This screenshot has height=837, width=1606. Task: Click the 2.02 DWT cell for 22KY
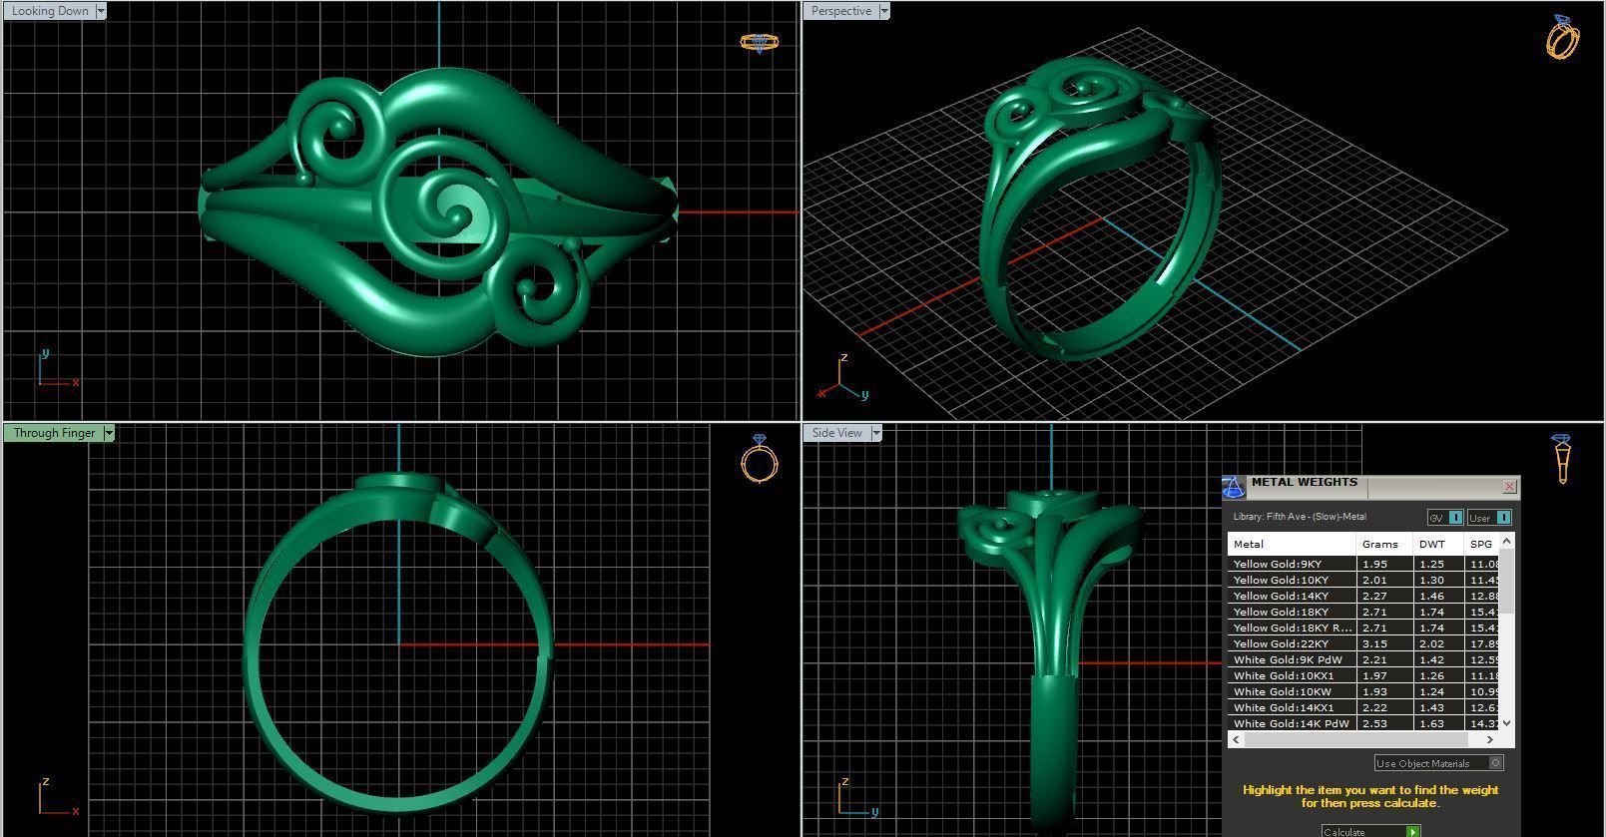coord(1438,643)
